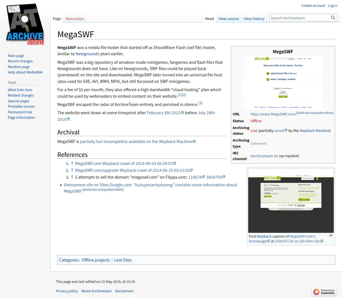The image size is (342, 298).
Task: Click the enlarge icon under the Wayback thumbnail
Action: point(331,236)
